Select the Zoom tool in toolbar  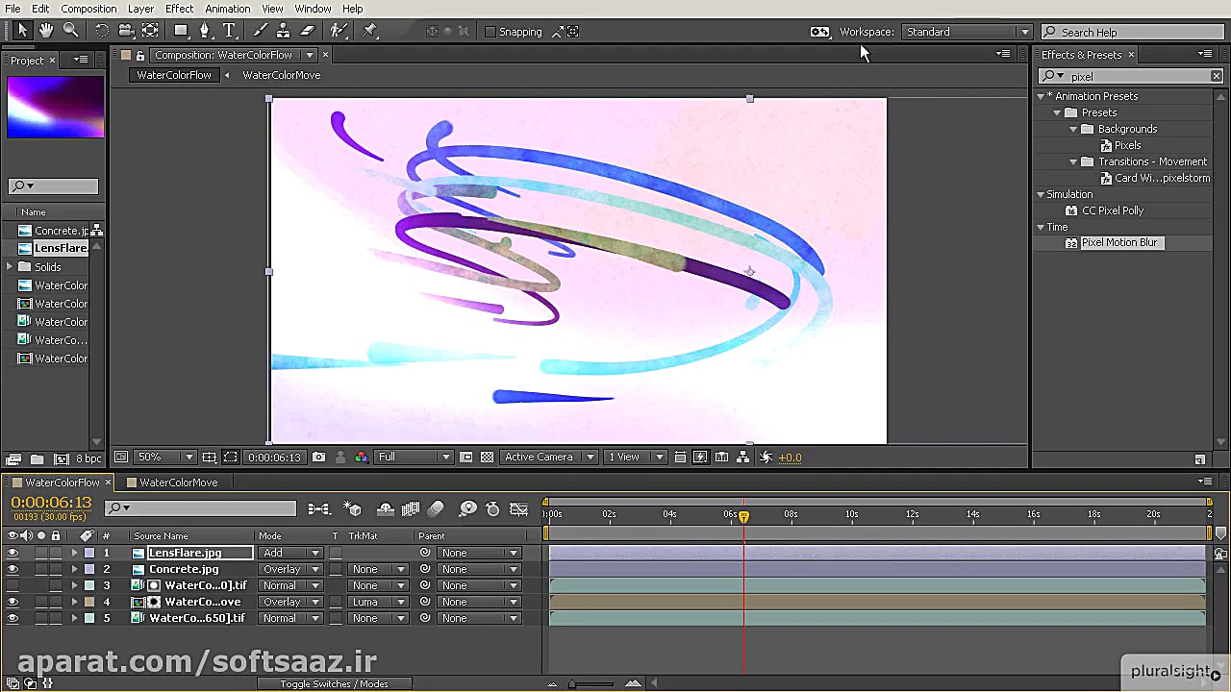70,31
